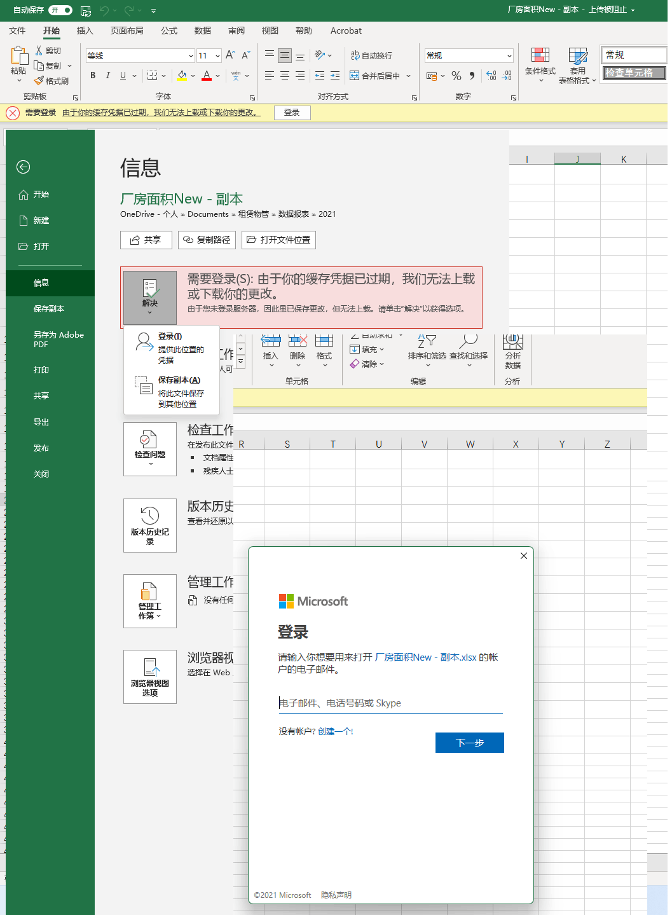This screenshot has height=915, width=672.
Task: Click the Cut (剪切) scissors icon
Action: click(39, 50)
